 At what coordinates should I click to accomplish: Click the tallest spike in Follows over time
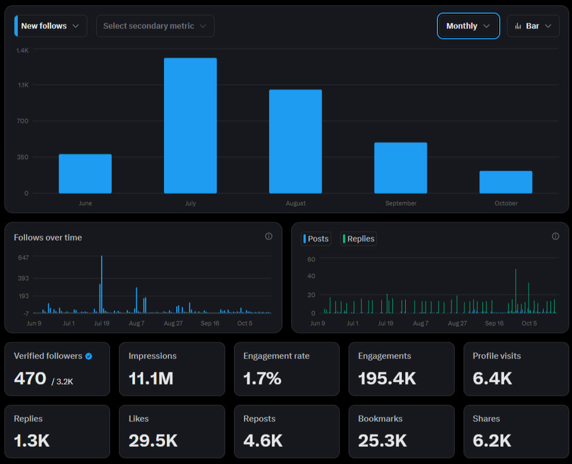coord(102,283)
